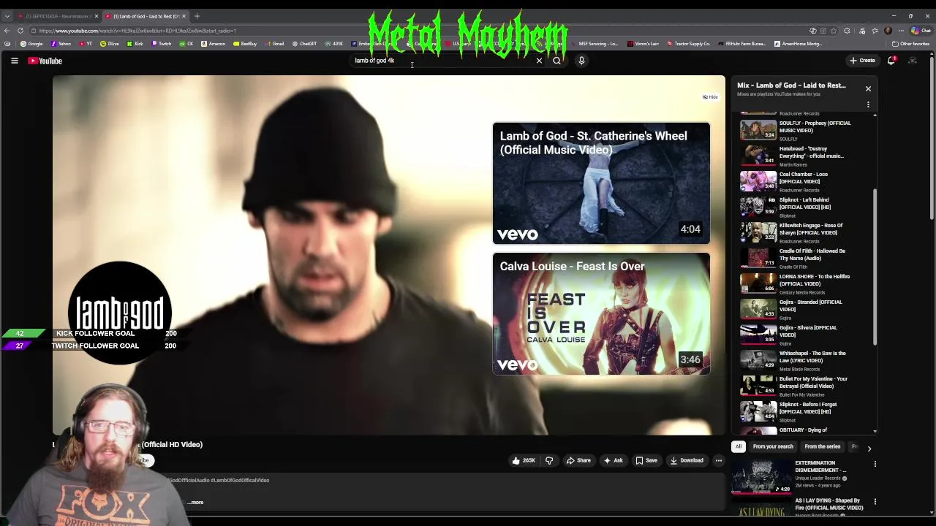Expand the description with ...more
This screenshot has width=936, height=526.
(195, 502)
